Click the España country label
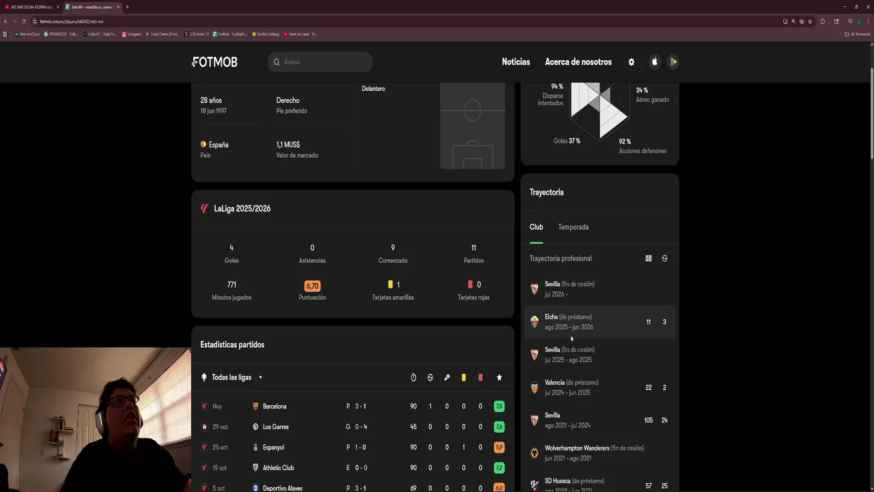This screenshot has width=874, height=492. click(218, 145)
